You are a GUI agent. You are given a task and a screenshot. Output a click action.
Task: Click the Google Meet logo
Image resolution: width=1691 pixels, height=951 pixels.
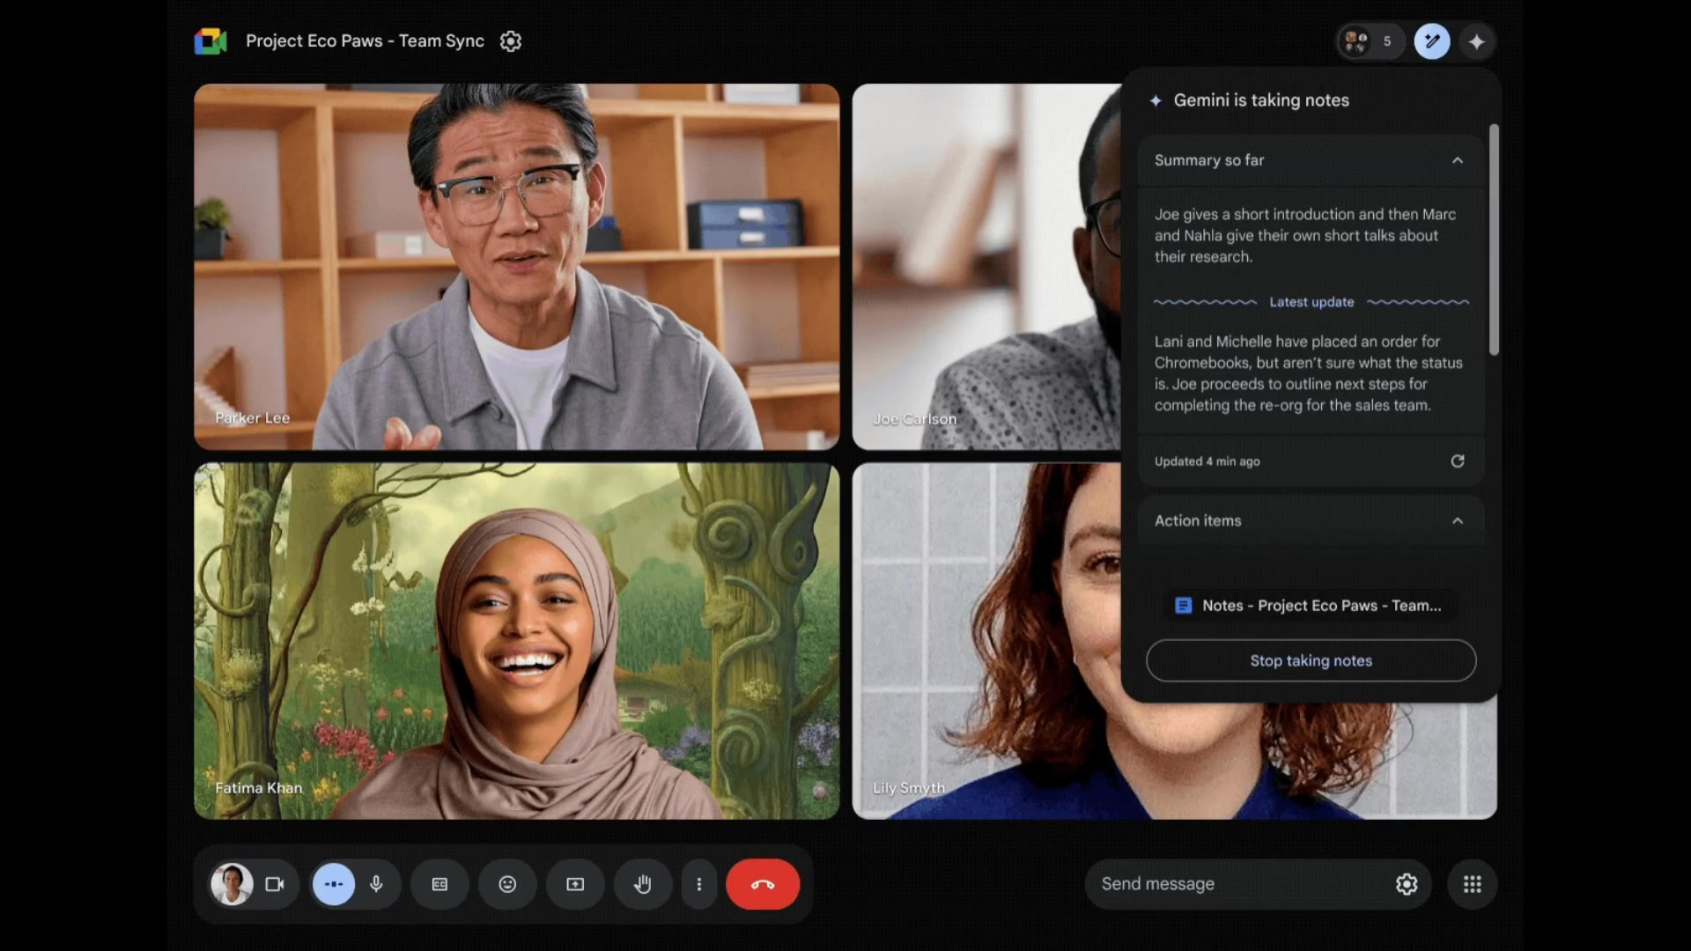[x=210, y=41]
